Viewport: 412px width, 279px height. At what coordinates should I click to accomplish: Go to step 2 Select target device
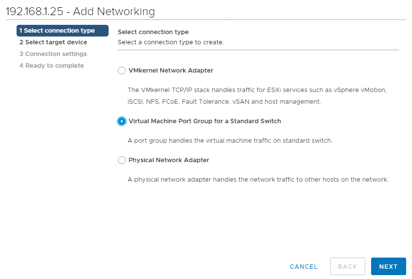[x=54, y=42]
